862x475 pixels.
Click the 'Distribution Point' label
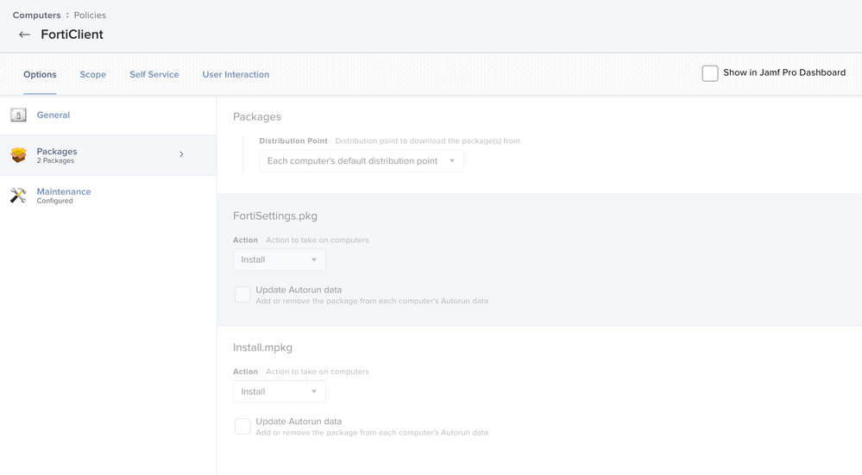point(293,141)
